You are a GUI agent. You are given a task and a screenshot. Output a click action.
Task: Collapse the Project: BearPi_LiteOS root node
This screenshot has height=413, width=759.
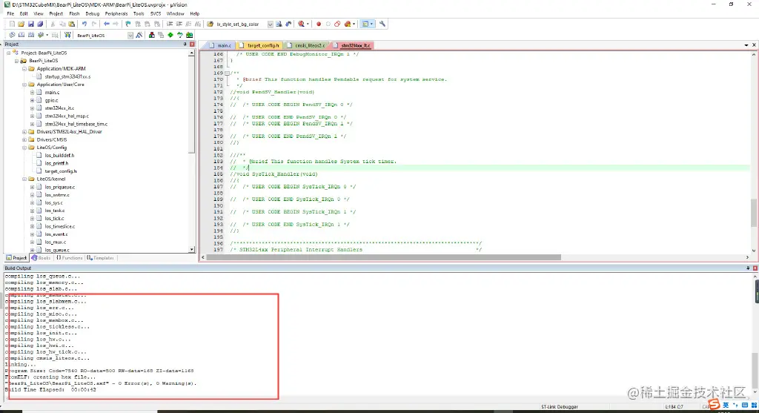point(8,53)
